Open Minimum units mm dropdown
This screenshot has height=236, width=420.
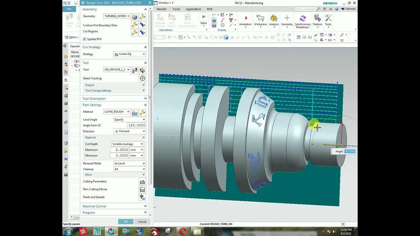[x=137, y=155]
